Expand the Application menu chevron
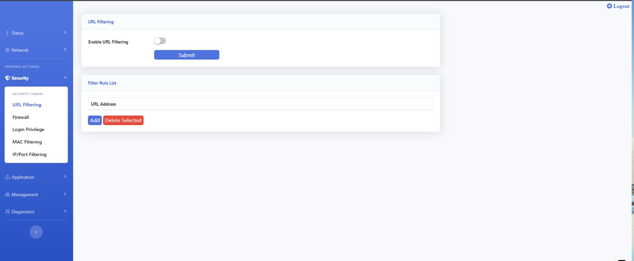 pos(65,177)
